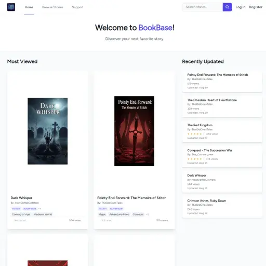Go to Browse Stories

(52, 7)
